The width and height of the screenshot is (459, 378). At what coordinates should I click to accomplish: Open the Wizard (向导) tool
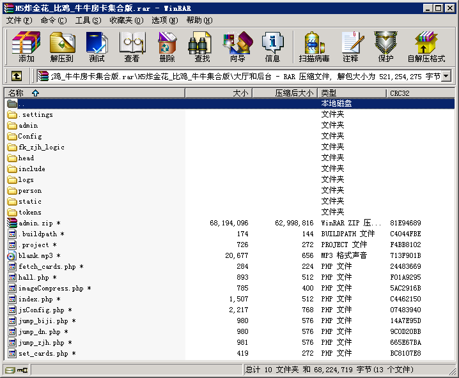click(x=237, y=47)
